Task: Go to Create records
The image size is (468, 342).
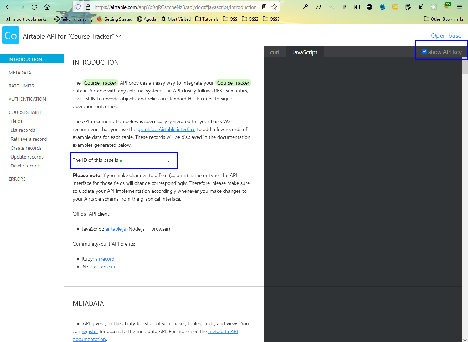Action: pyautogui.click(x=26, y=148)
